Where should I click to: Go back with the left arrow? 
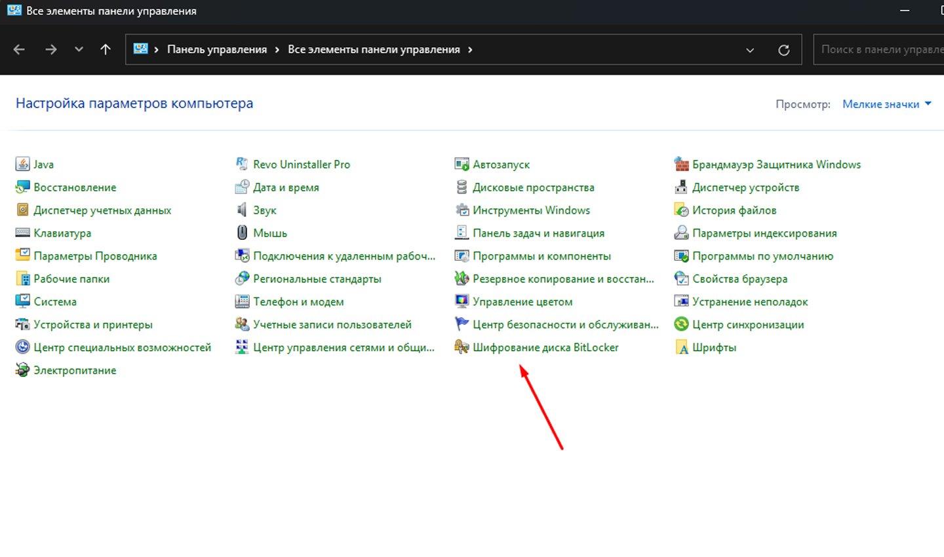(x=19, y=50)
